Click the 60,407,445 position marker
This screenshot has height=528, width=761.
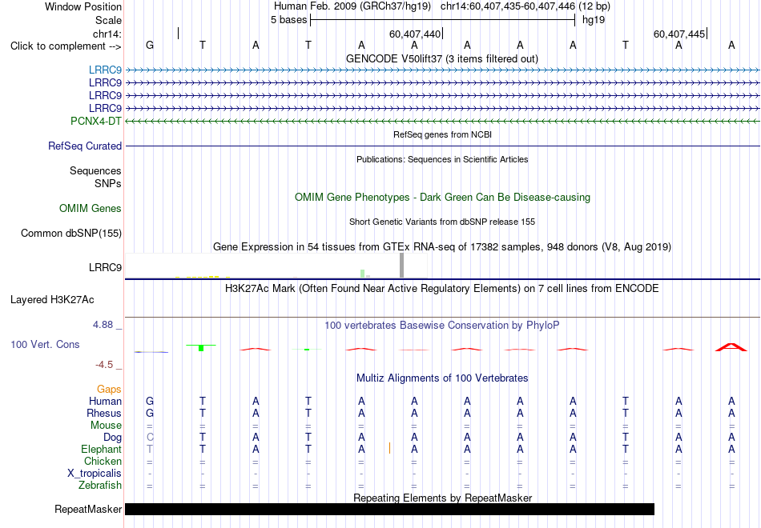point(679,34)
